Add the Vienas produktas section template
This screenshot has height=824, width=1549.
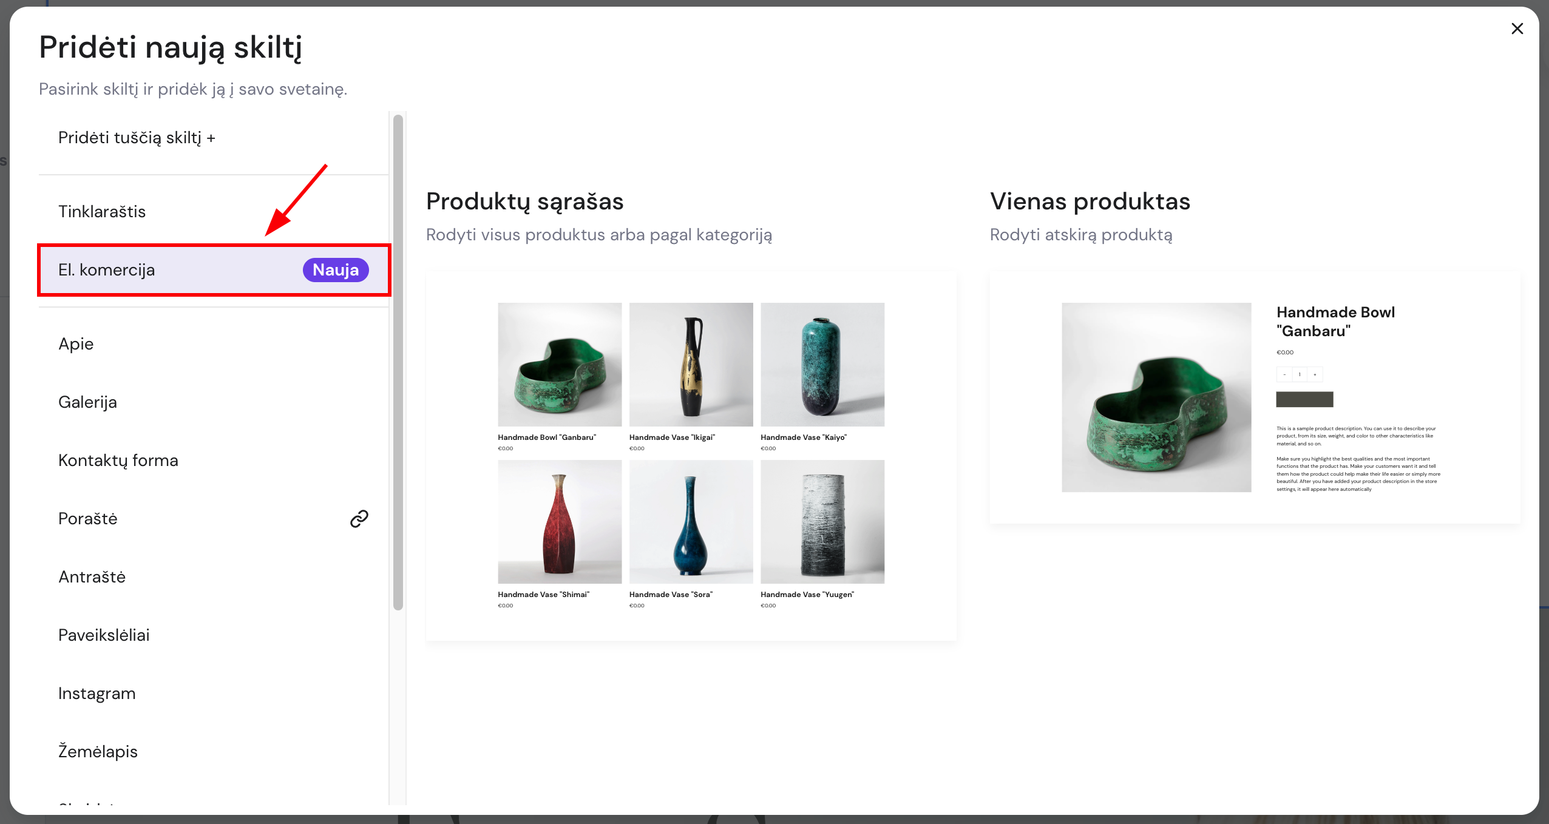[1255, 397]
